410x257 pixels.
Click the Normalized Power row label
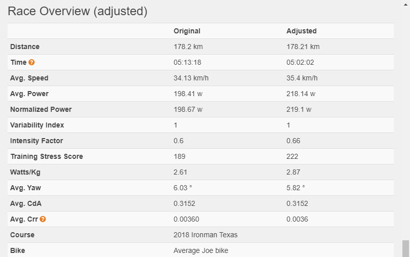(x=41, y=109)
